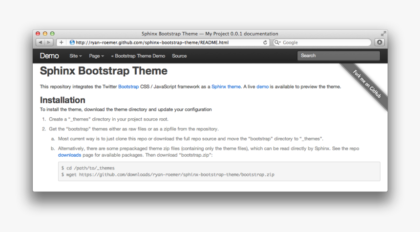The height and width of the screenshot is (232, 420).
Task: Go back with the browser back arrow
Action: pyautogui.click(x=41, y=42)
